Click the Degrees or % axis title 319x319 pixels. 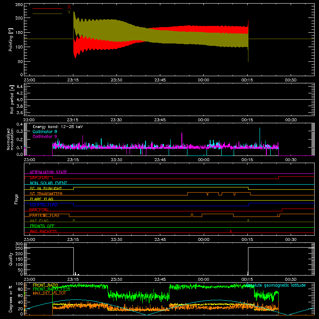[11, 299]
